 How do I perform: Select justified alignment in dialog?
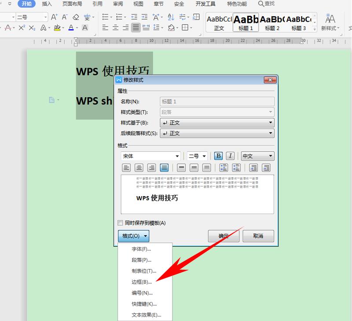(x=164, y=168)
